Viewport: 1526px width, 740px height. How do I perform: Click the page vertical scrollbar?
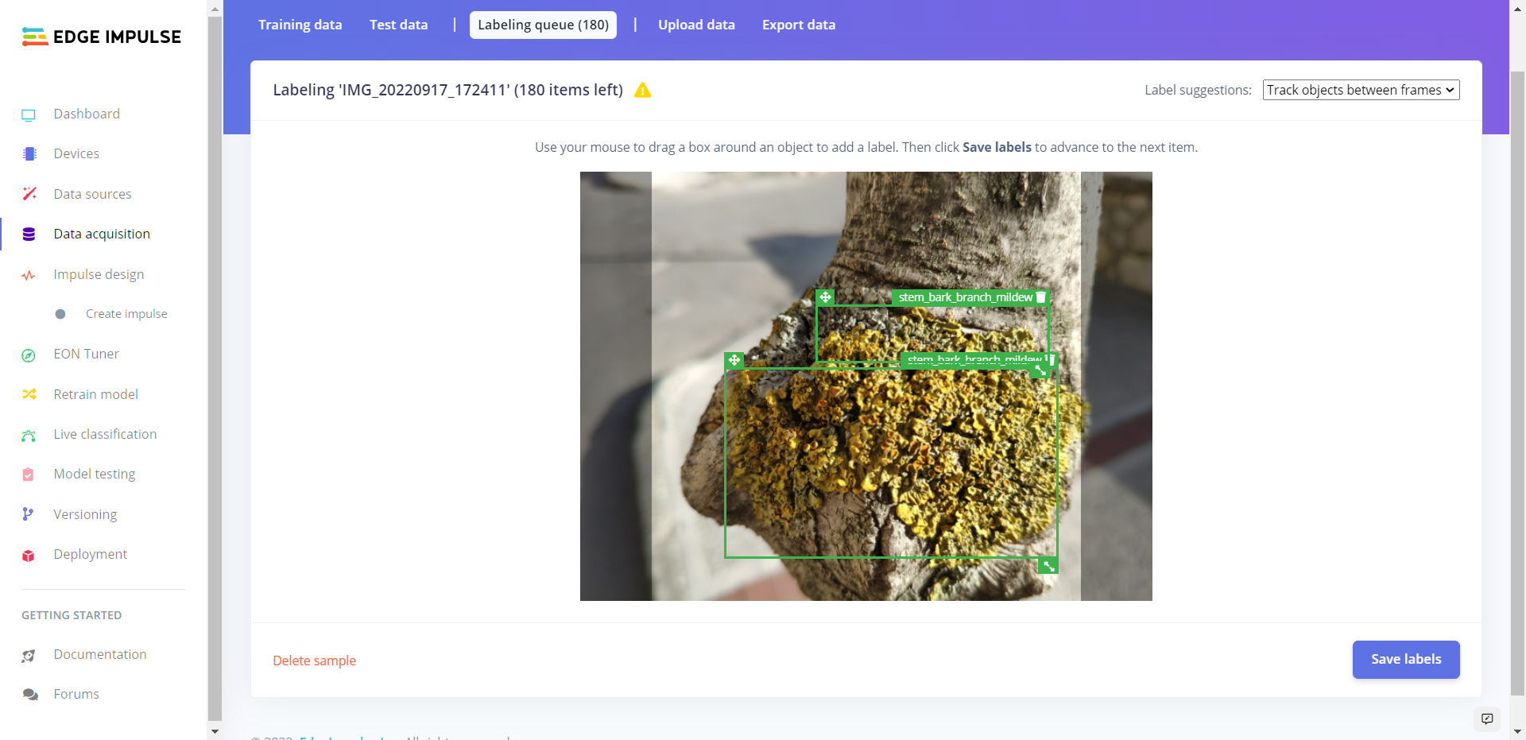pyautogui.click(x=1517, y=382)
